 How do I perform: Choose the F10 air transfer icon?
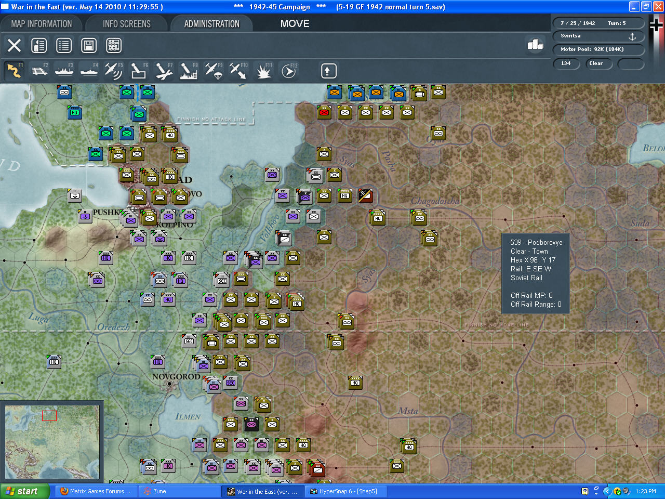point(238,71)
